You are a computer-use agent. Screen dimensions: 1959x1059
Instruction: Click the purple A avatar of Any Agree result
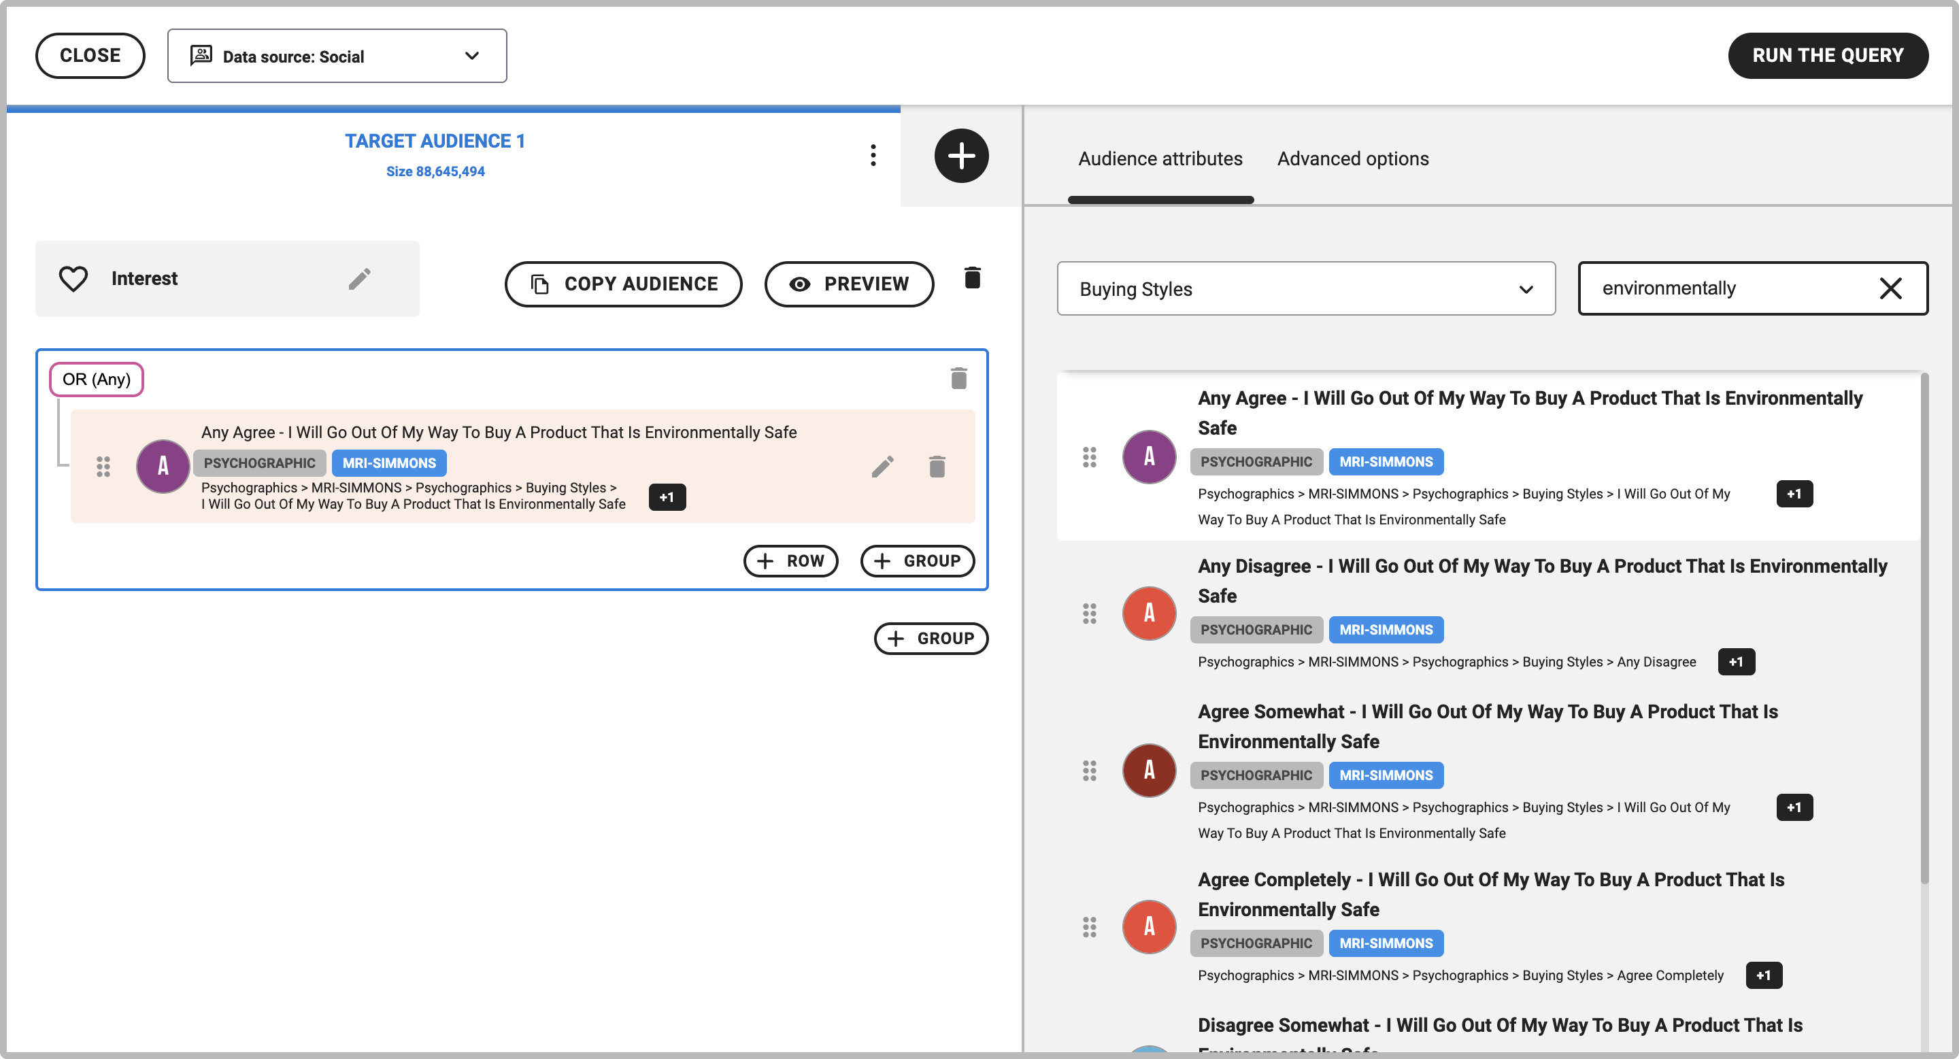(x=1148, y=457)
